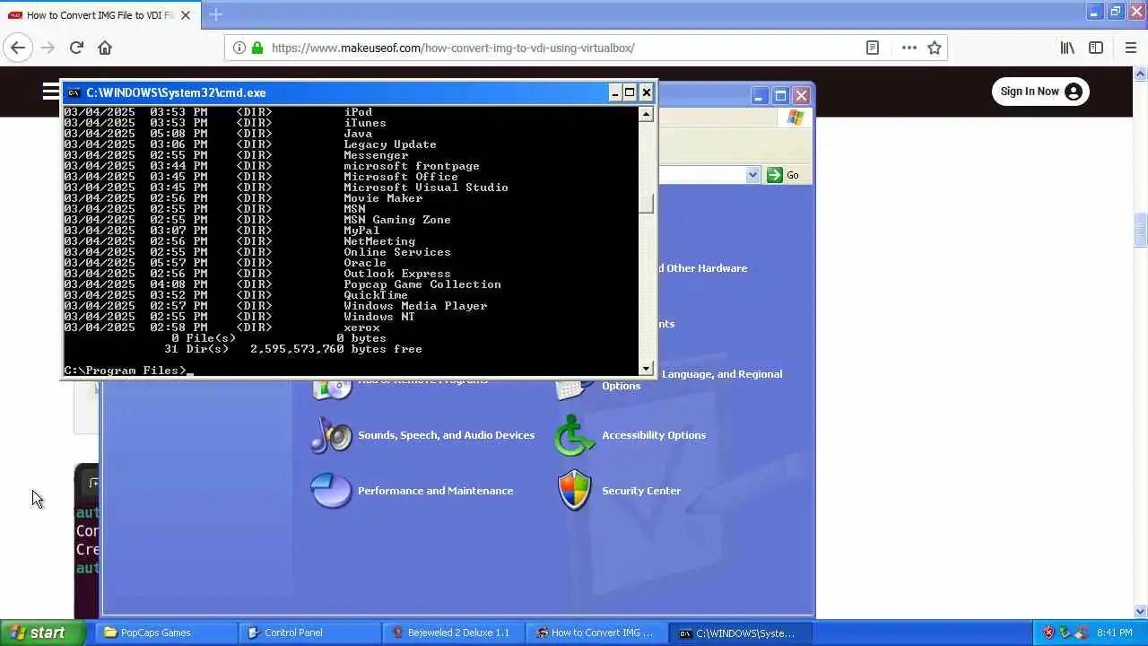This screenshot has height=646, width=1148.
Task: Open the Accessibility Options link
Action: coord(654,435)
